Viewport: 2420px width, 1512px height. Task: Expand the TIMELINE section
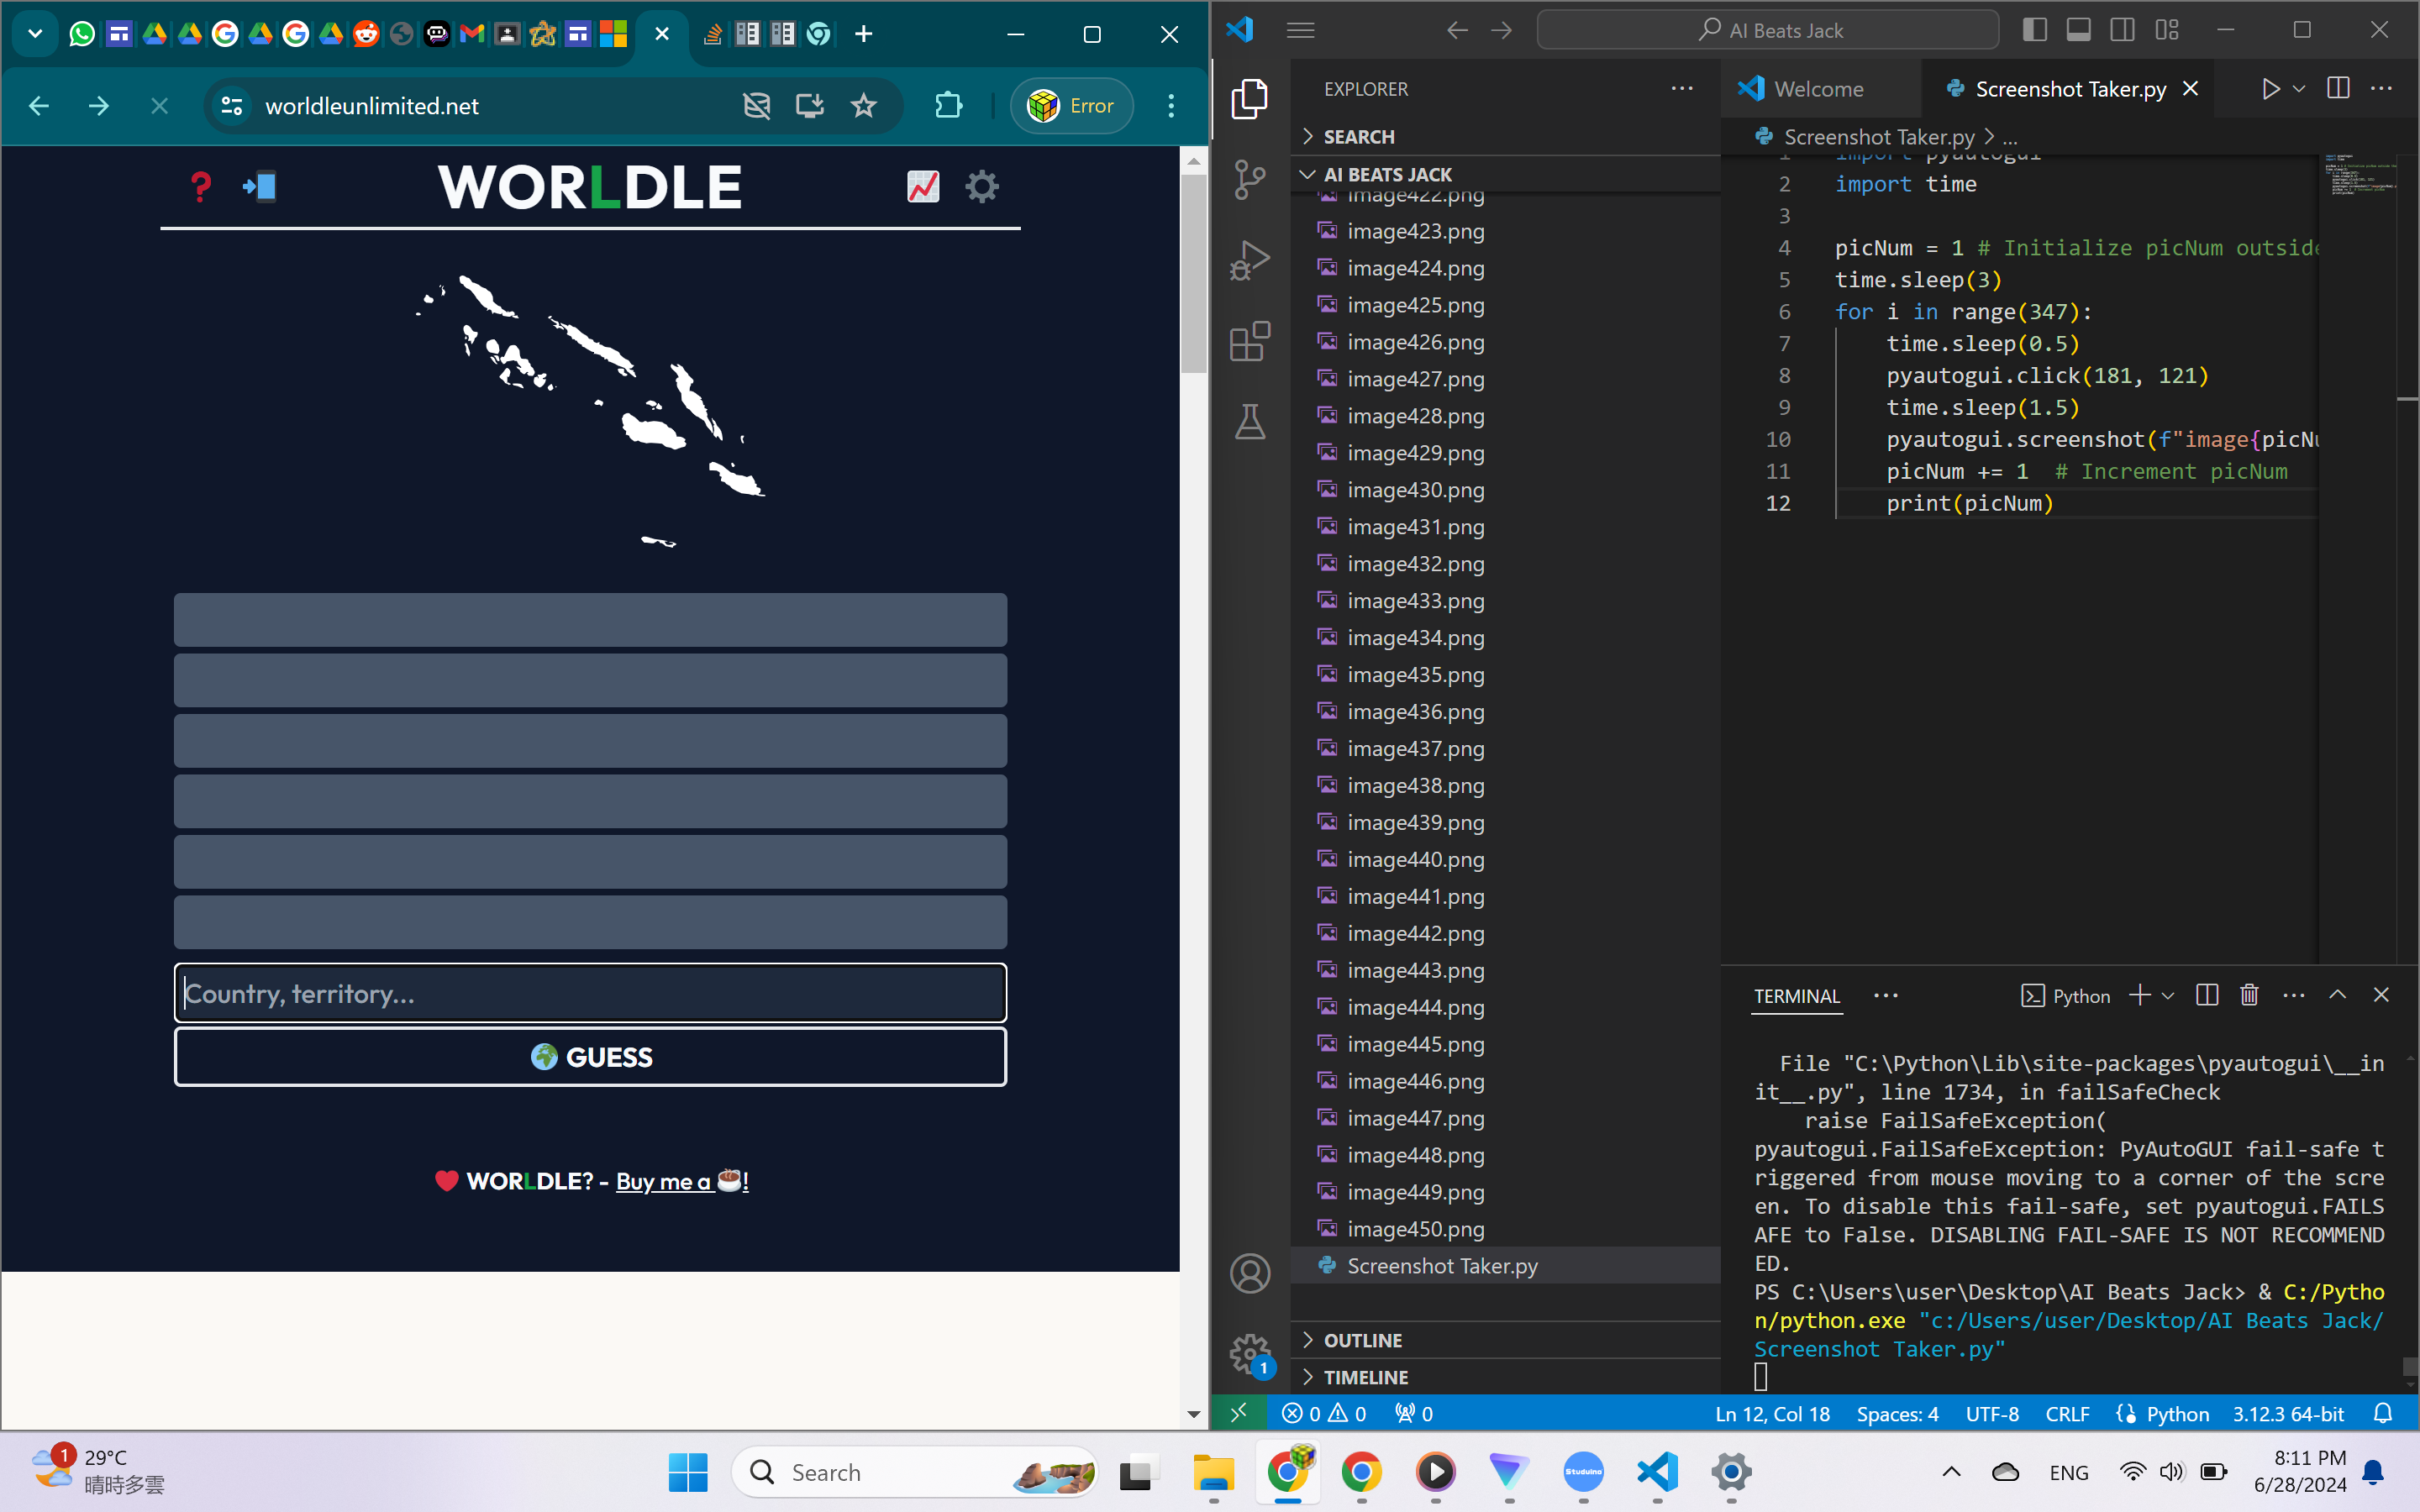click(x=1365, y=1377)
